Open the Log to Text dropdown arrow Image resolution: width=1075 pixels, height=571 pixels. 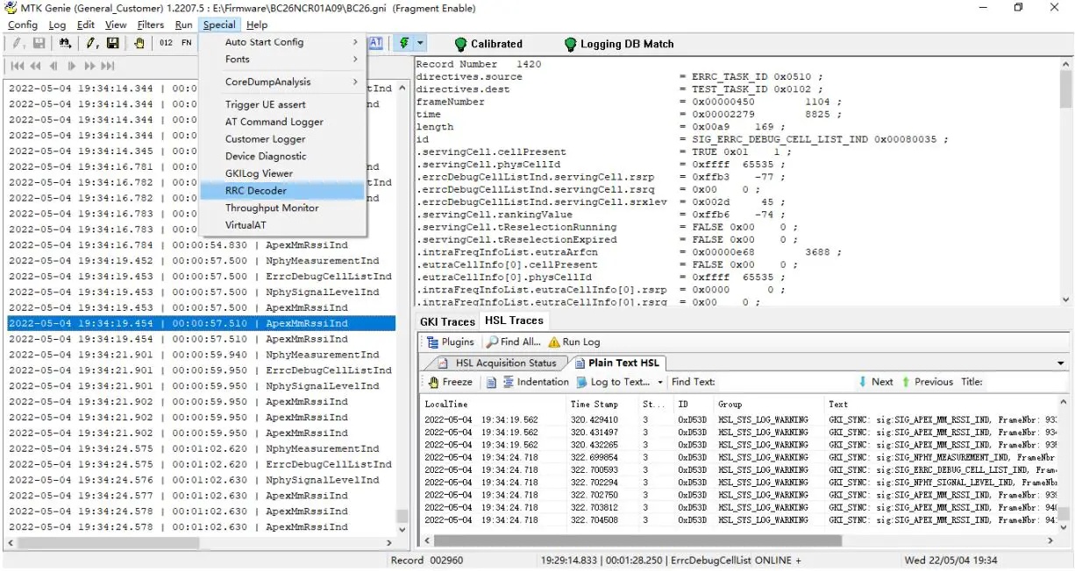point(659,382)
